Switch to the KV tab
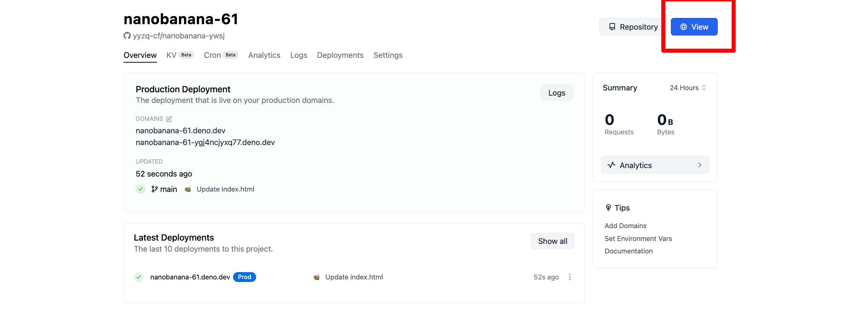Viewport: 861px width, 334px height. [171, 55]
